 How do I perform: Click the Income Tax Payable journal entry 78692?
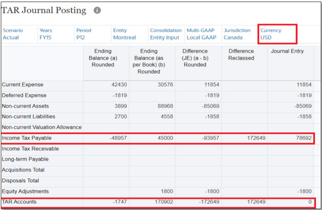pyautogui.click(x=290, y=138)
